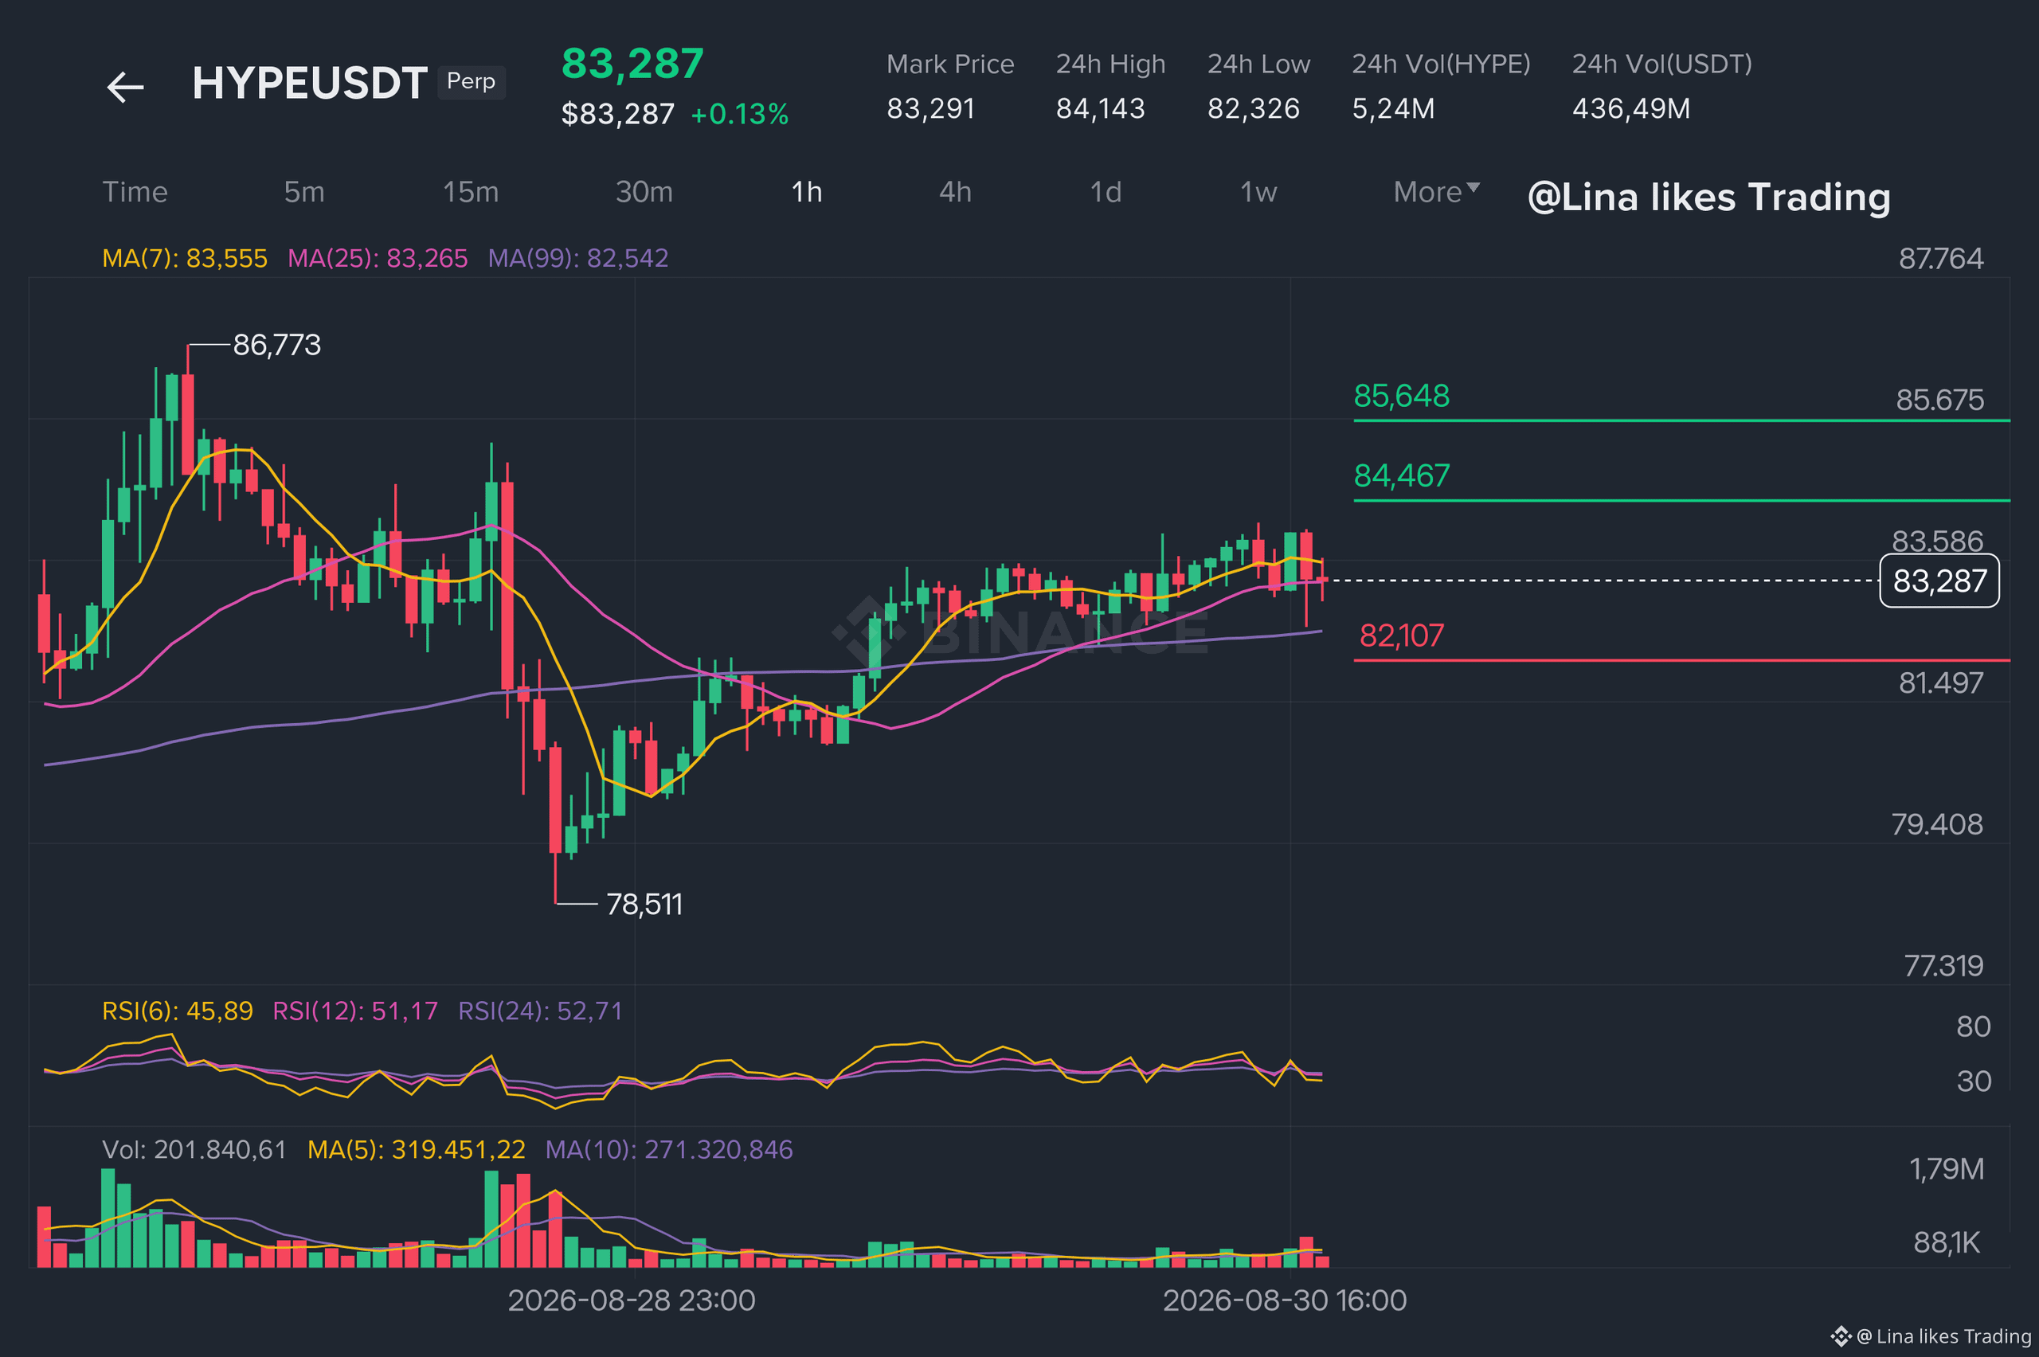Click the volume axis label 88,1K
Viewport: 2039px width, 1357px height.
[x=1947, y=1243]
